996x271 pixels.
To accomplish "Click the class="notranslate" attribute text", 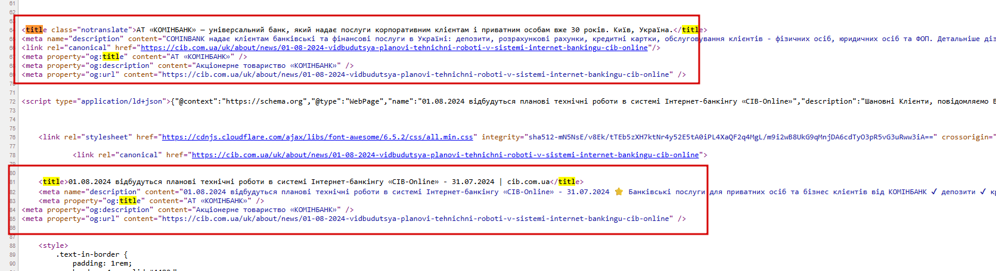I will coord(92,30).
